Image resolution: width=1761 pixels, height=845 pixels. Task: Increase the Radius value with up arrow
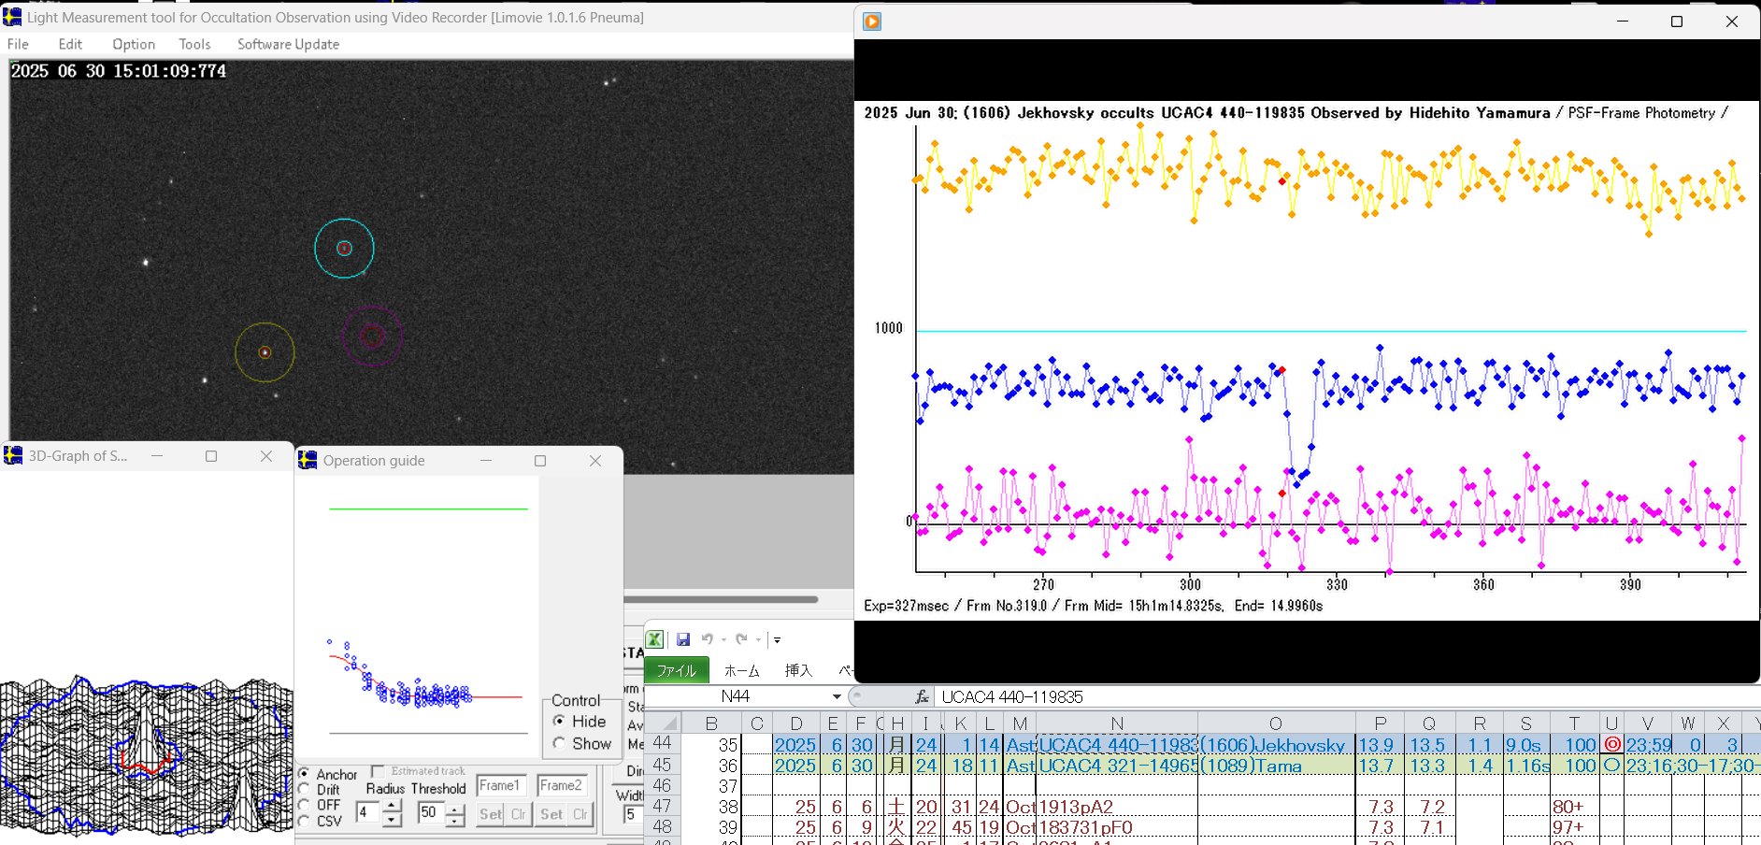pyautogui.click(x=392, y=806)
